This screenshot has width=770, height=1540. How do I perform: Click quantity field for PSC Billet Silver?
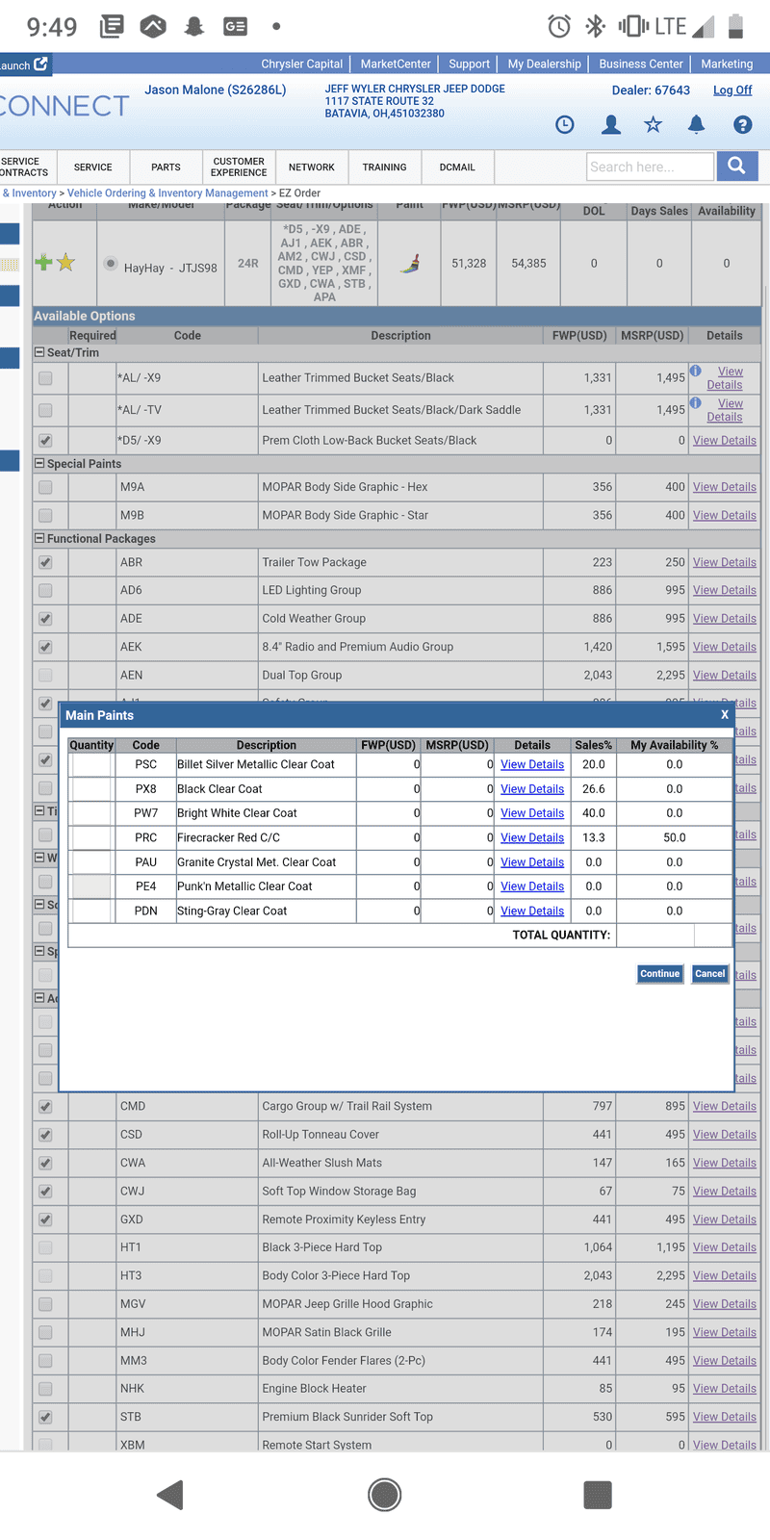[92, 764]
